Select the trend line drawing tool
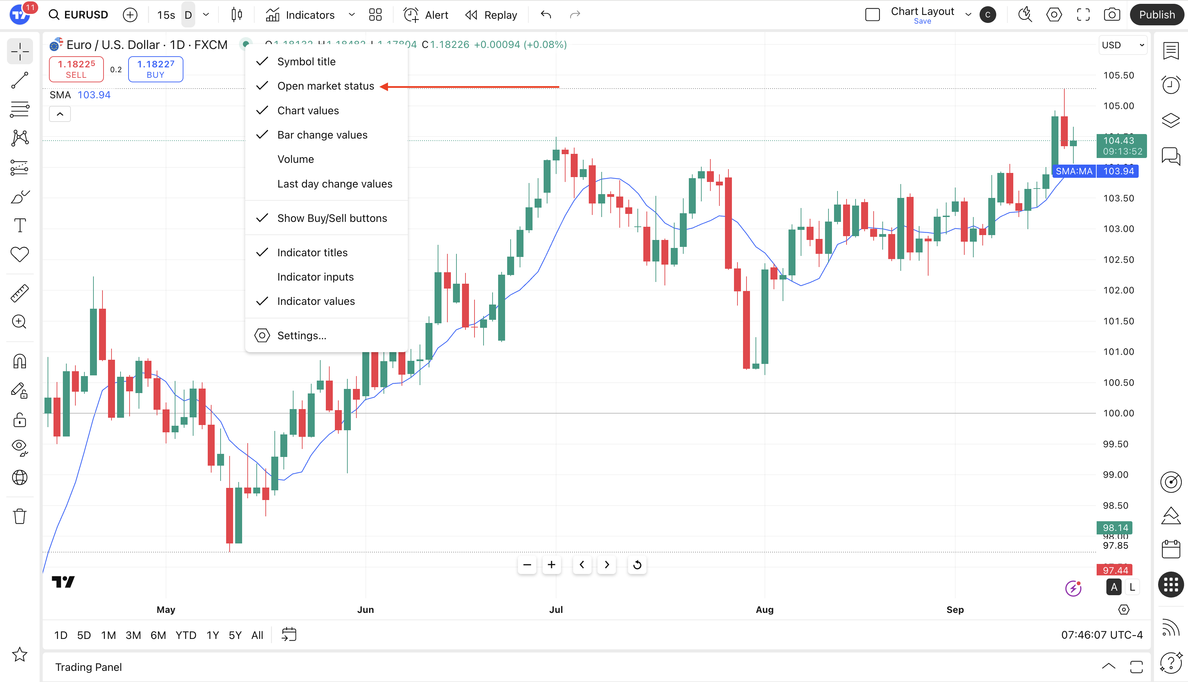 click(20, 81)
